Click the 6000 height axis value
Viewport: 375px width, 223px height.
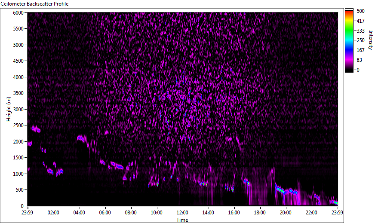point(18,12)
